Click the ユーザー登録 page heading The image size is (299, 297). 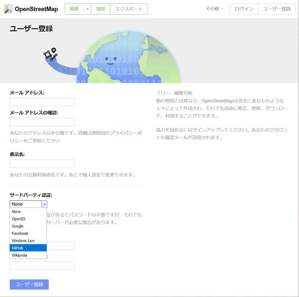click(x=31, y=29)
